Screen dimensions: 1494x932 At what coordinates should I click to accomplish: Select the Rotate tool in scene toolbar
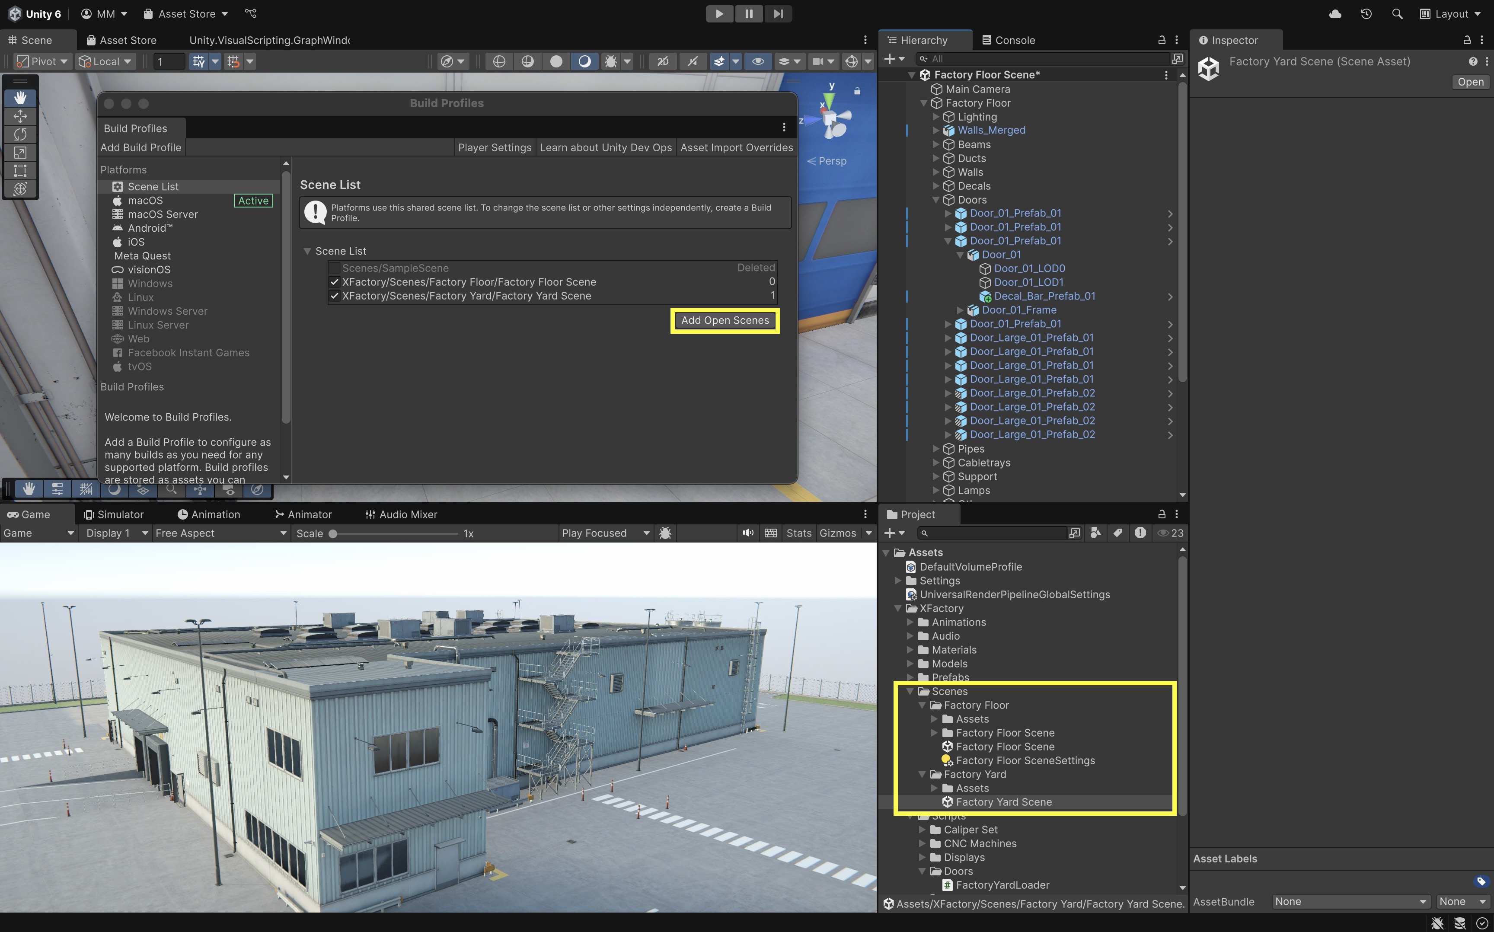click(20, 134)
